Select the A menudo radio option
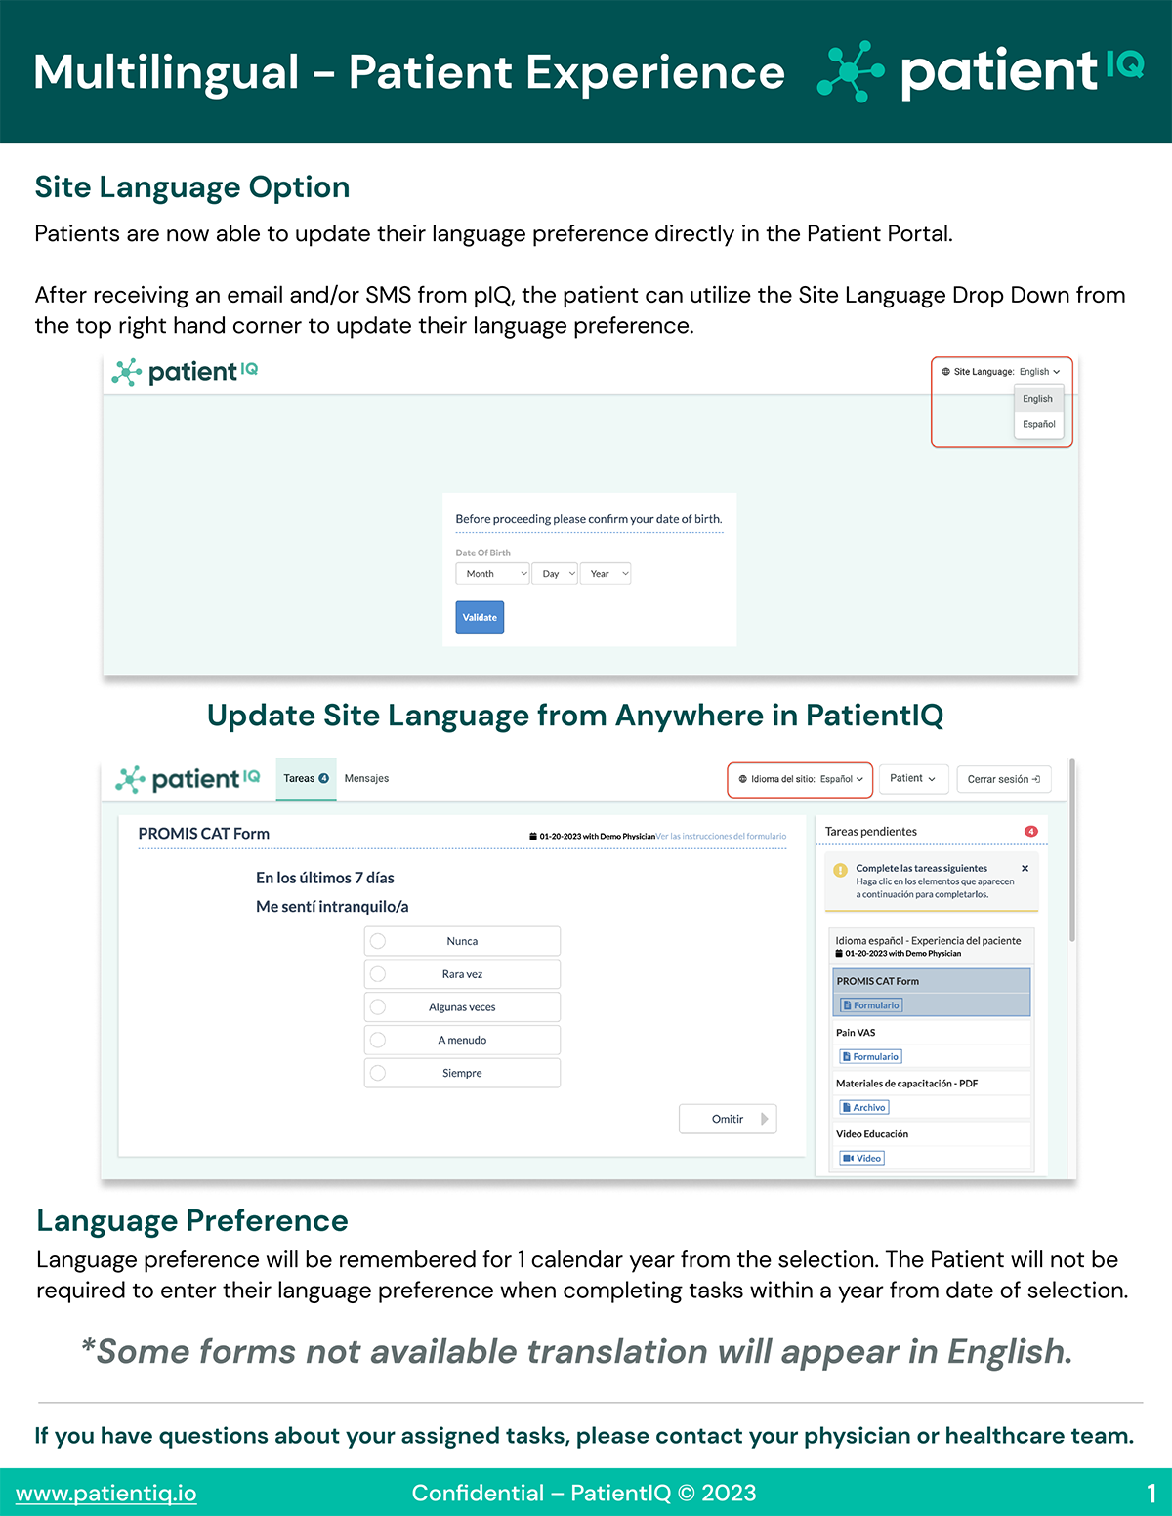1172x1516 pixels. click(x=462, y=1041)
